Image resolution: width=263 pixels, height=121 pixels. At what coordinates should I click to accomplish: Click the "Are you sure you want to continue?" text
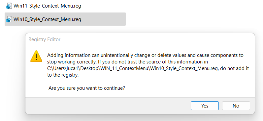(87, 88)
